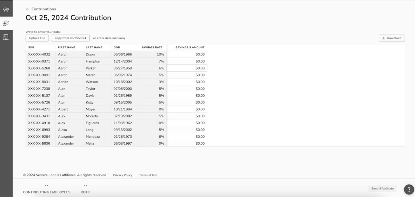The height and width of the screenshot is (197, 415).
Task: Click the Last Name column header
Action: click(94, 47)
